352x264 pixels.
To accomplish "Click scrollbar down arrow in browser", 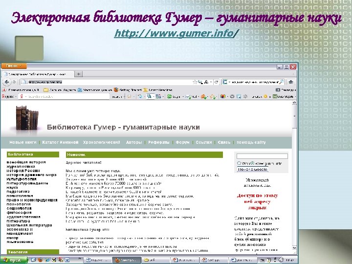I will coord(294,248).
